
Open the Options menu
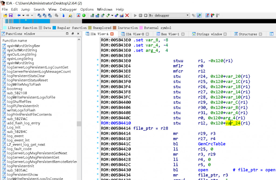[87, 9]
